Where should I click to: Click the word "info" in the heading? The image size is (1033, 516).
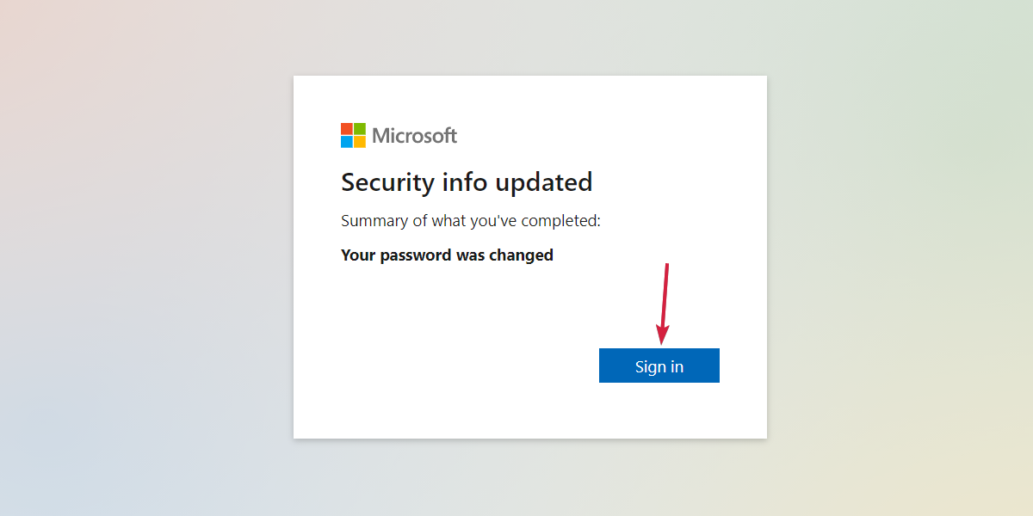(465, 182)
